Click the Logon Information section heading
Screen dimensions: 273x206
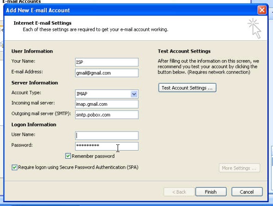click(x=34, y=125)
